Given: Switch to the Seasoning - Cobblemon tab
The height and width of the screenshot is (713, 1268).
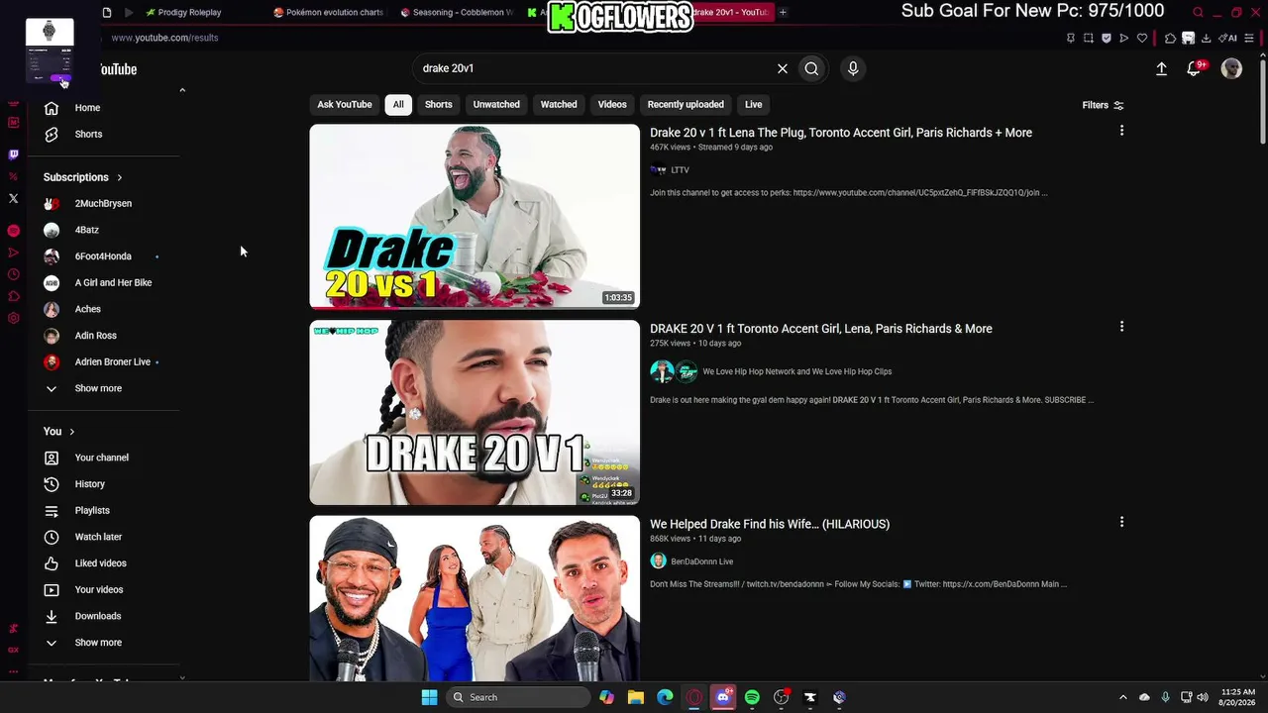Looking at the screenshot, I should coord(457,13).
